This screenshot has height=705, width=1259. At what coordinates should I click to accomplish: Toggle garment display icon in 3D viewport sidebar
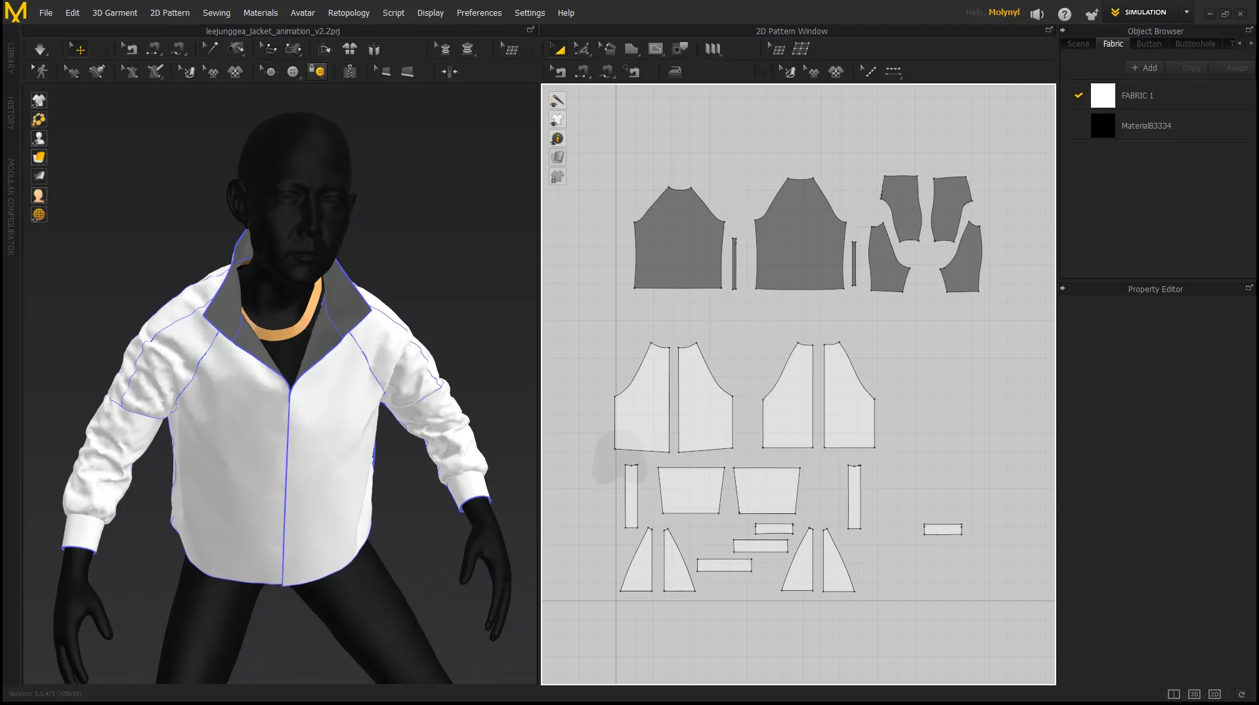[39, 100]
